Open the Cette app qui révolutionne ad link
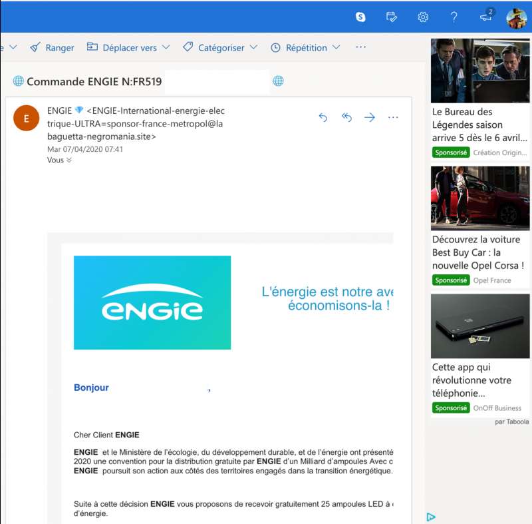Viewport: 532px width, 524px height. [471, 380]
